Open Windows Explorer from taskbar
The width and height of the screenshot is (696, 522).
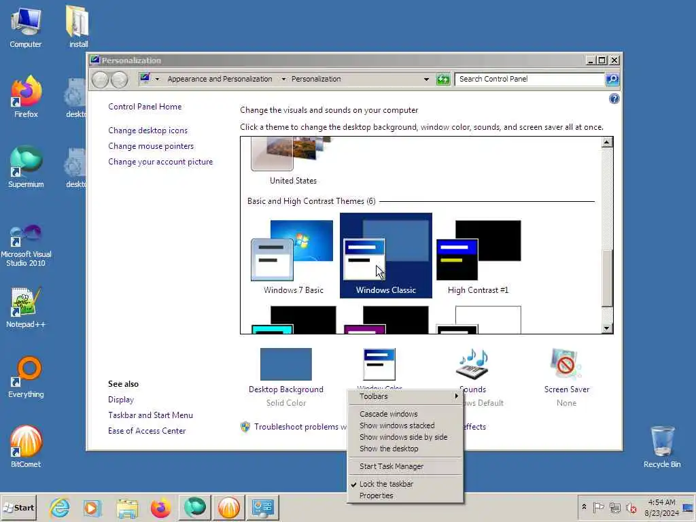127,508
